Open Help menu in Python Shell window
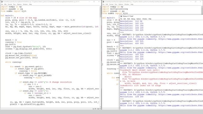The width and height of the screenshot is (203, 114). point(150,19)
